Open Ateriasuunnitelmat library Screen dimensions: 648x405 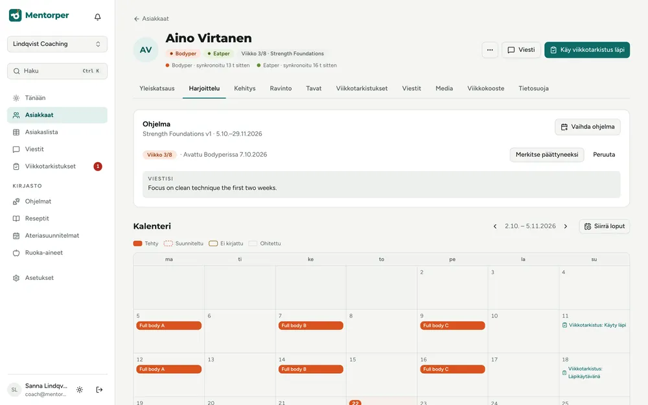[57, 236]
